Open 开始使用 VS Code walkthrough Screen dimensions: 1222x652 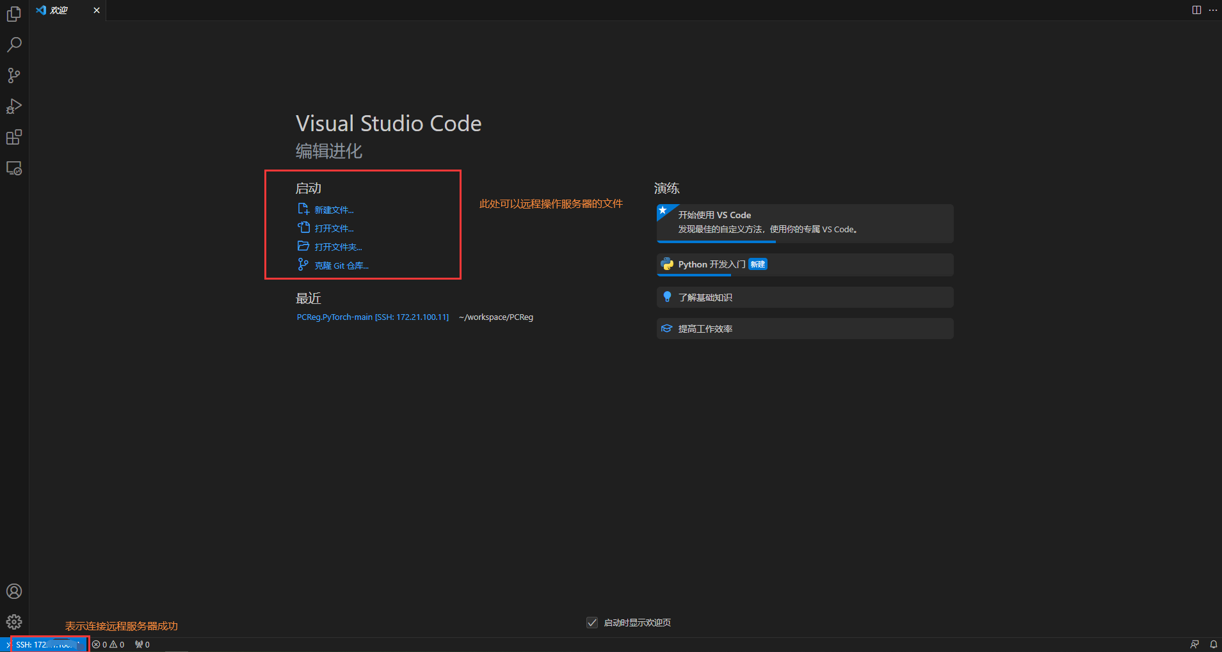(805, 223)
